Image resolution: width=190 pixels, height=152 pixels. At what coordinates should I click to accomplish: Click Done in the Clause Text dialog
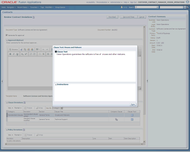(x=133, y=104)
